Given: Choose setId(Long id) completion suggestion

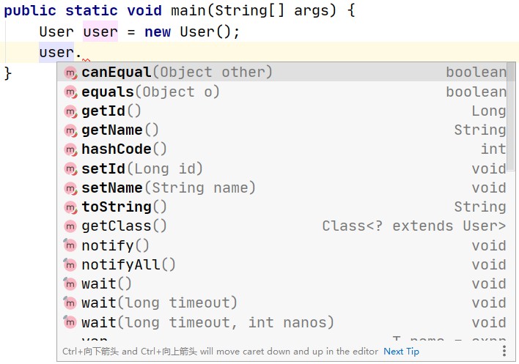Looking at the screenshot, I should click(142, 169).
